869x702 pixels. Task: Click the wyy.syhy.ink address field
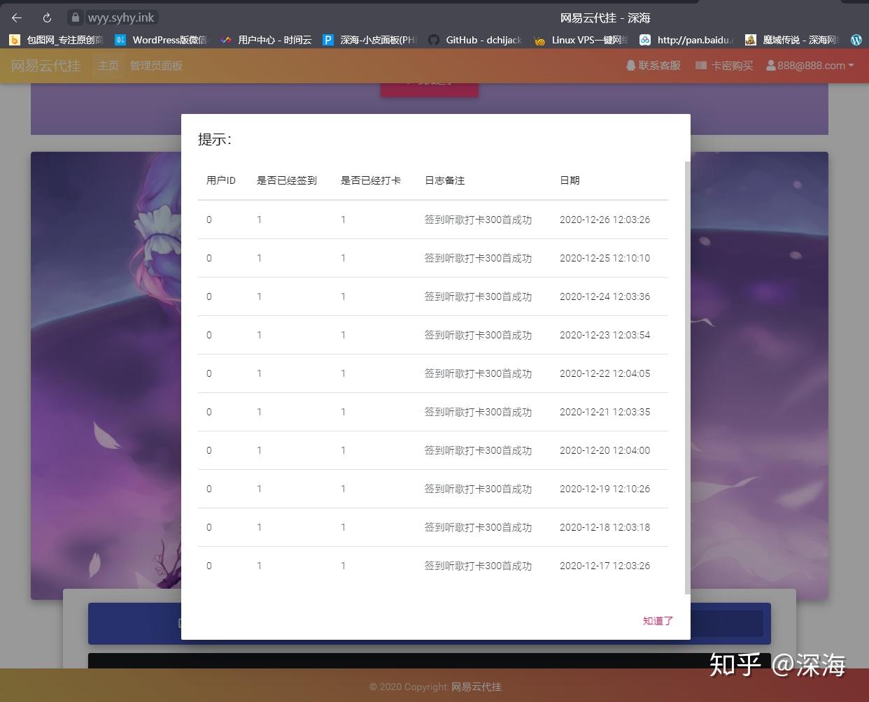(x=121, y=17)
